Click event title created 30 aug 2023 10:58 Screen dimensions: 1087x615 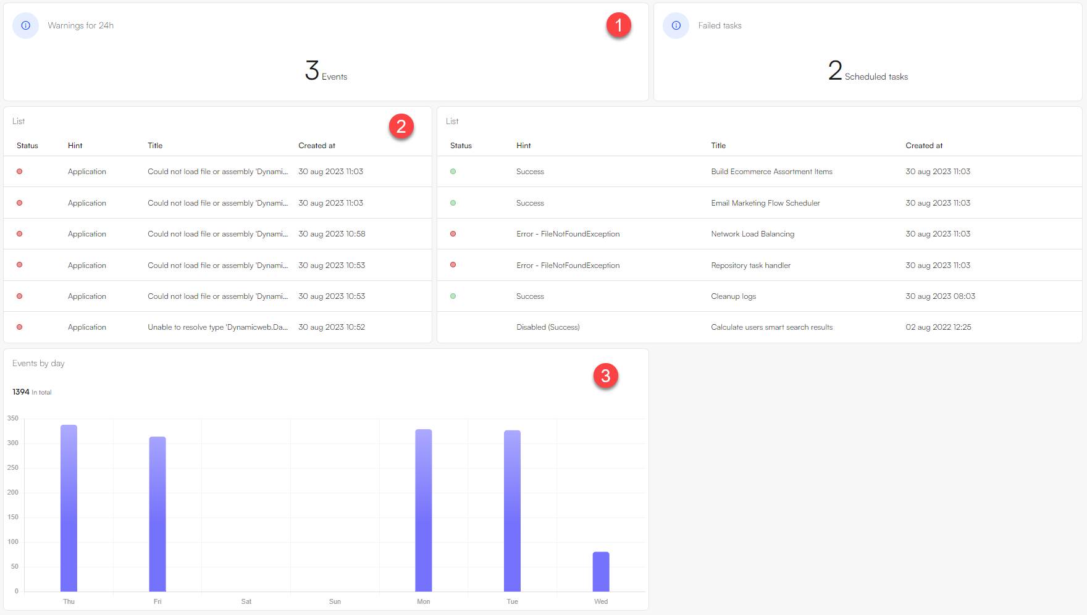click(217, 234)
